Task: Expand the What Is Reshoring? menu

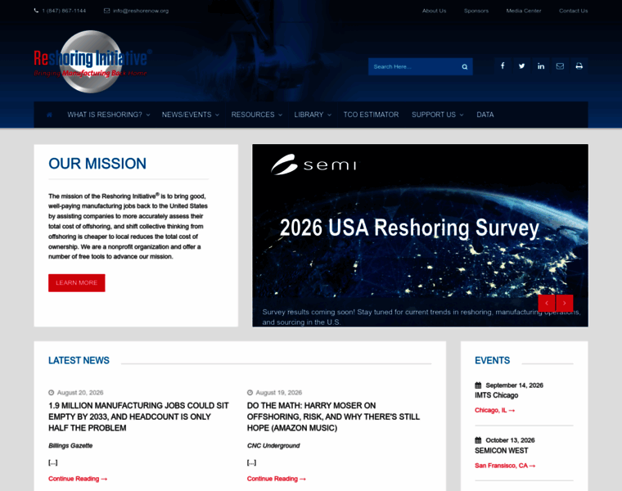Action: [x=109, y=115]
